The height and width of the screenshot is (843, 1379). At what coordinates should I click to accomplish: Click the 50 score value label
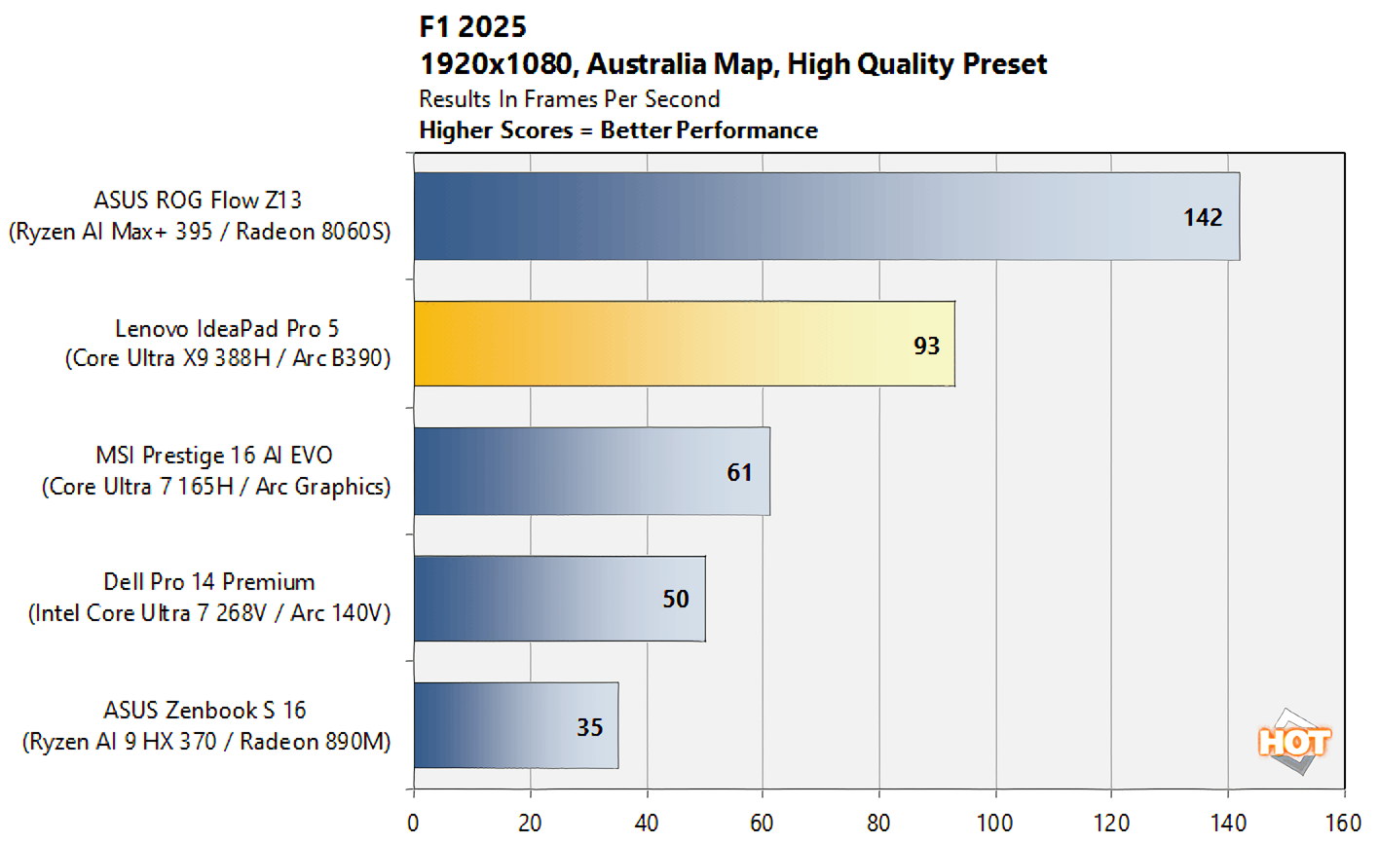[x=676, y=599]
